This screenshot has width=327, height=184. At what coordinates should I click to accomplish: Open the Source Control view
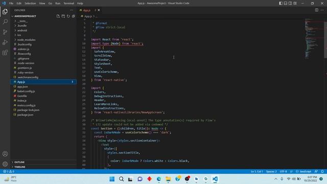(5, 32)
